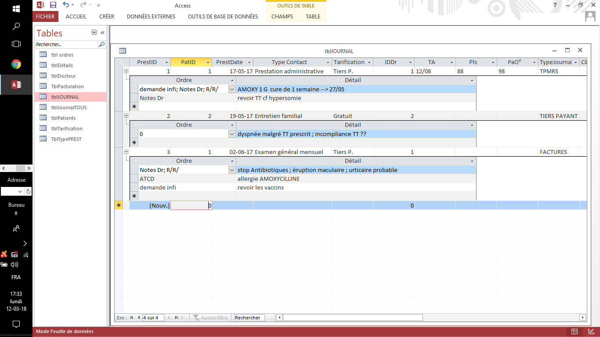Switch to the ACCUEIL ribbon tab
The width and height of the screenshot is (600, 337).
coord(76,17)
